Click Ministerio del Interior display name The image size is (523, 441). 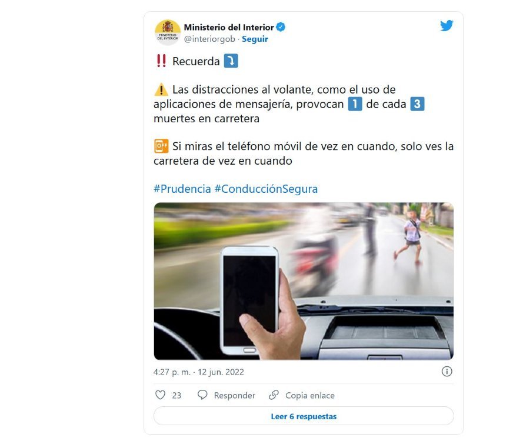(x=229, y=27)
